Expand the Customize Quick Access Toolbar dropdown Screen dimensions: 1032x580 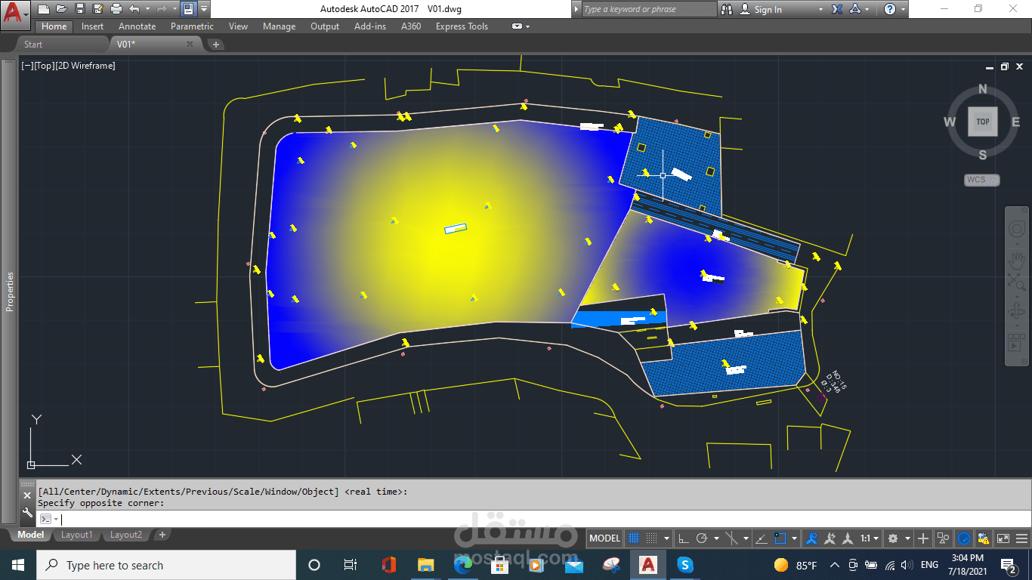(204, 9)
